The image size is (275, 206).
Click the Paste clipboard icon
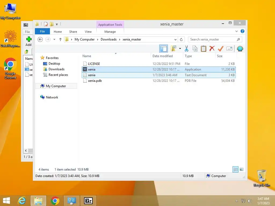tap(204, 49)
